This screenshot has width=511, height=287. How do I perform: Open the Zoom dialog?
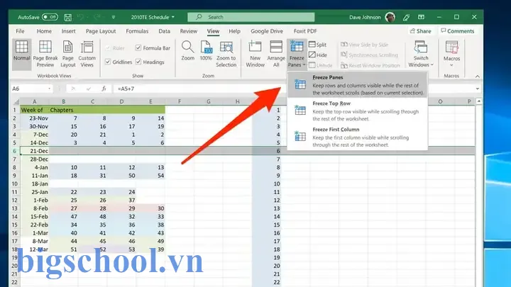pos(187,51)
